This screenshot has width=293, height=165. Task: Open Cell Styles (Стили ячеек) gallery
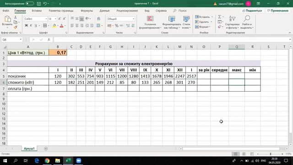pyautogui.click(x=186, y=22)
